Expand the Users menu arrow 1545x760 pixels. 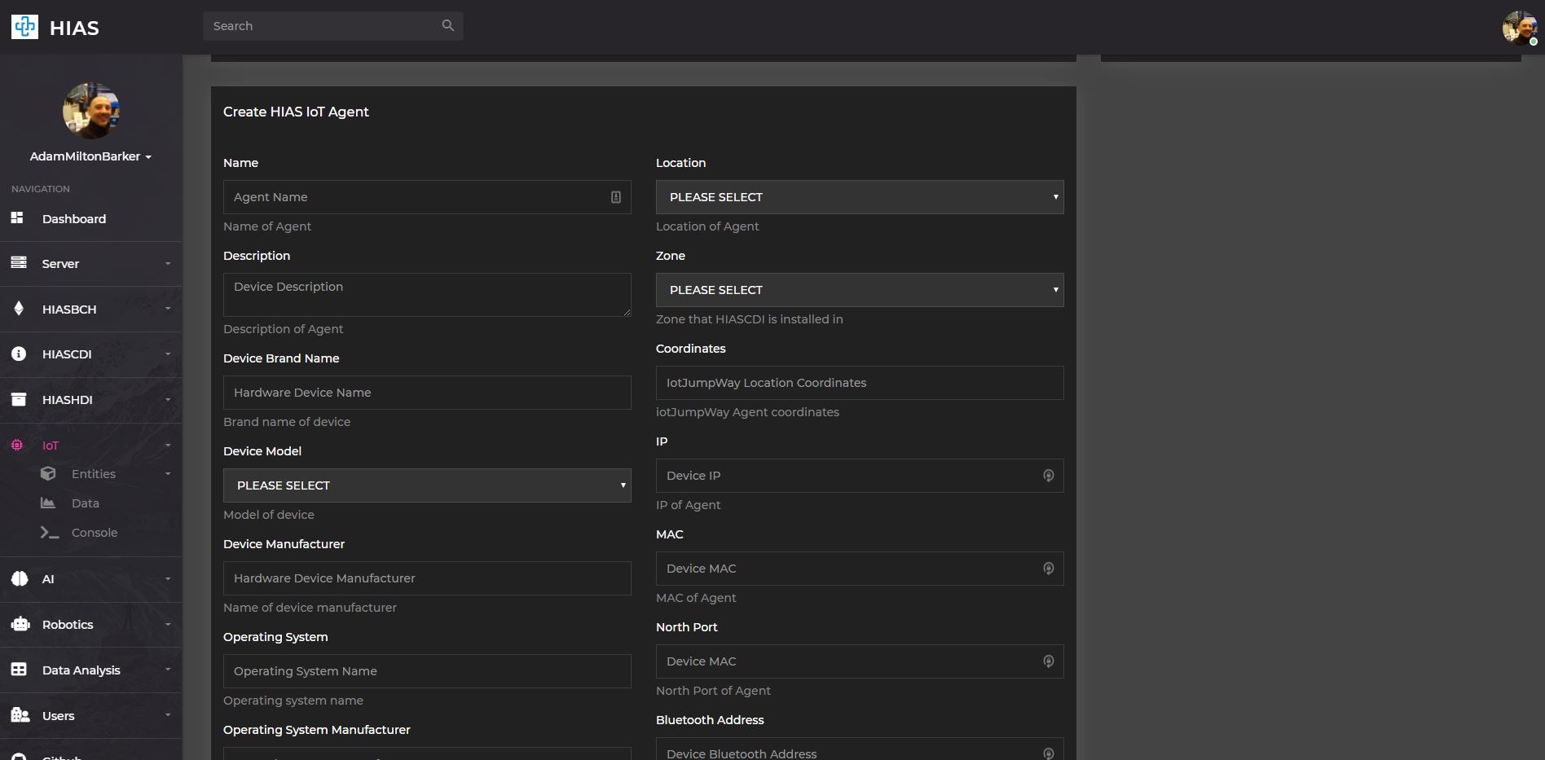pos(168,715)
